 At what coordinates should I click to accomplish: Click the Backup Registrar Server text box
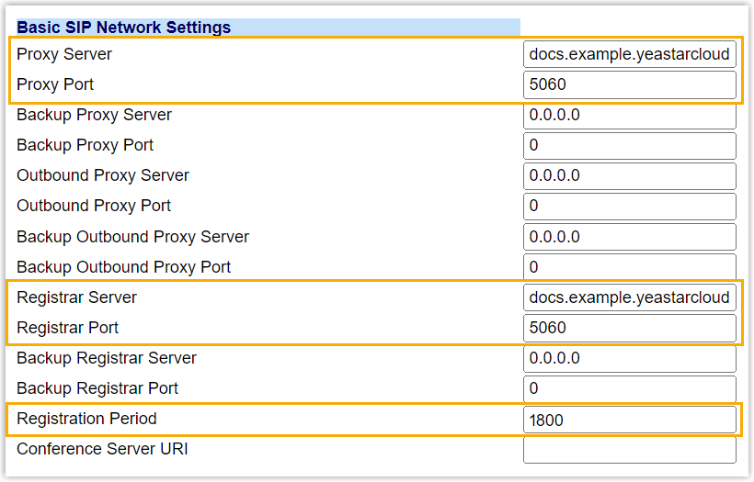(630, 358)
